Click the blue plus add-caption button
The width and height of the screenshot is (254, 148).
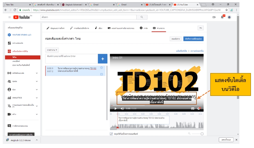(x=102, y=59)
